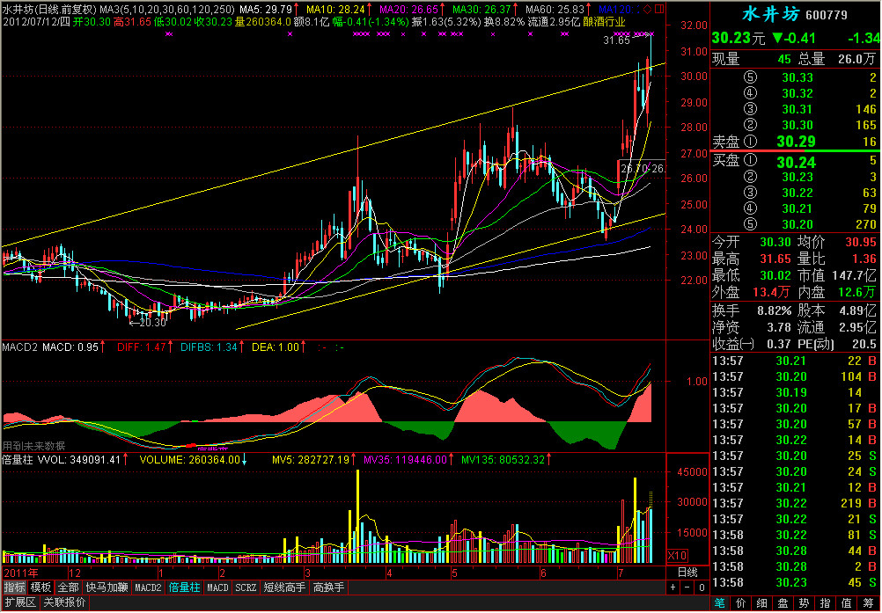Click the plus zoom button below volume chart
This screenshot has height=613, width=882.
click(673, 587)
